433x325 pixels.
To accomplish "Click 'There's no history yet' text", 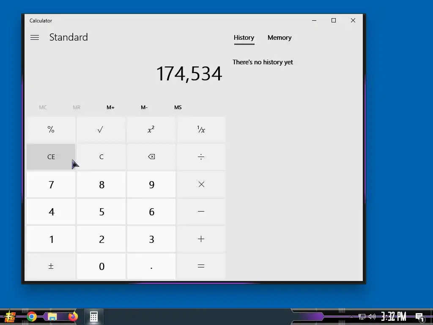I will tap(263, 62).
